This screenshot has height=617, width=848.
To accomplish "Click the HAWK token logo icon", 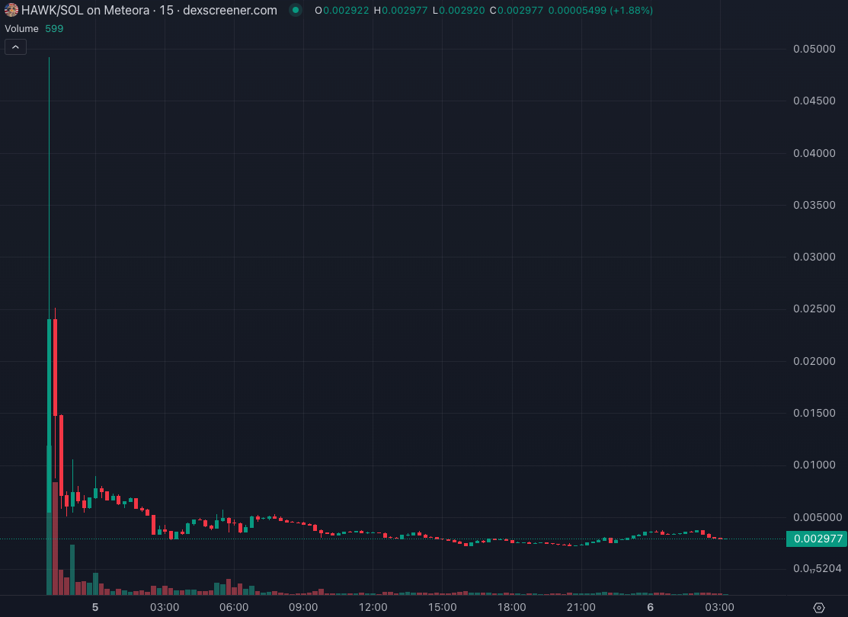I will coord(11,11).
